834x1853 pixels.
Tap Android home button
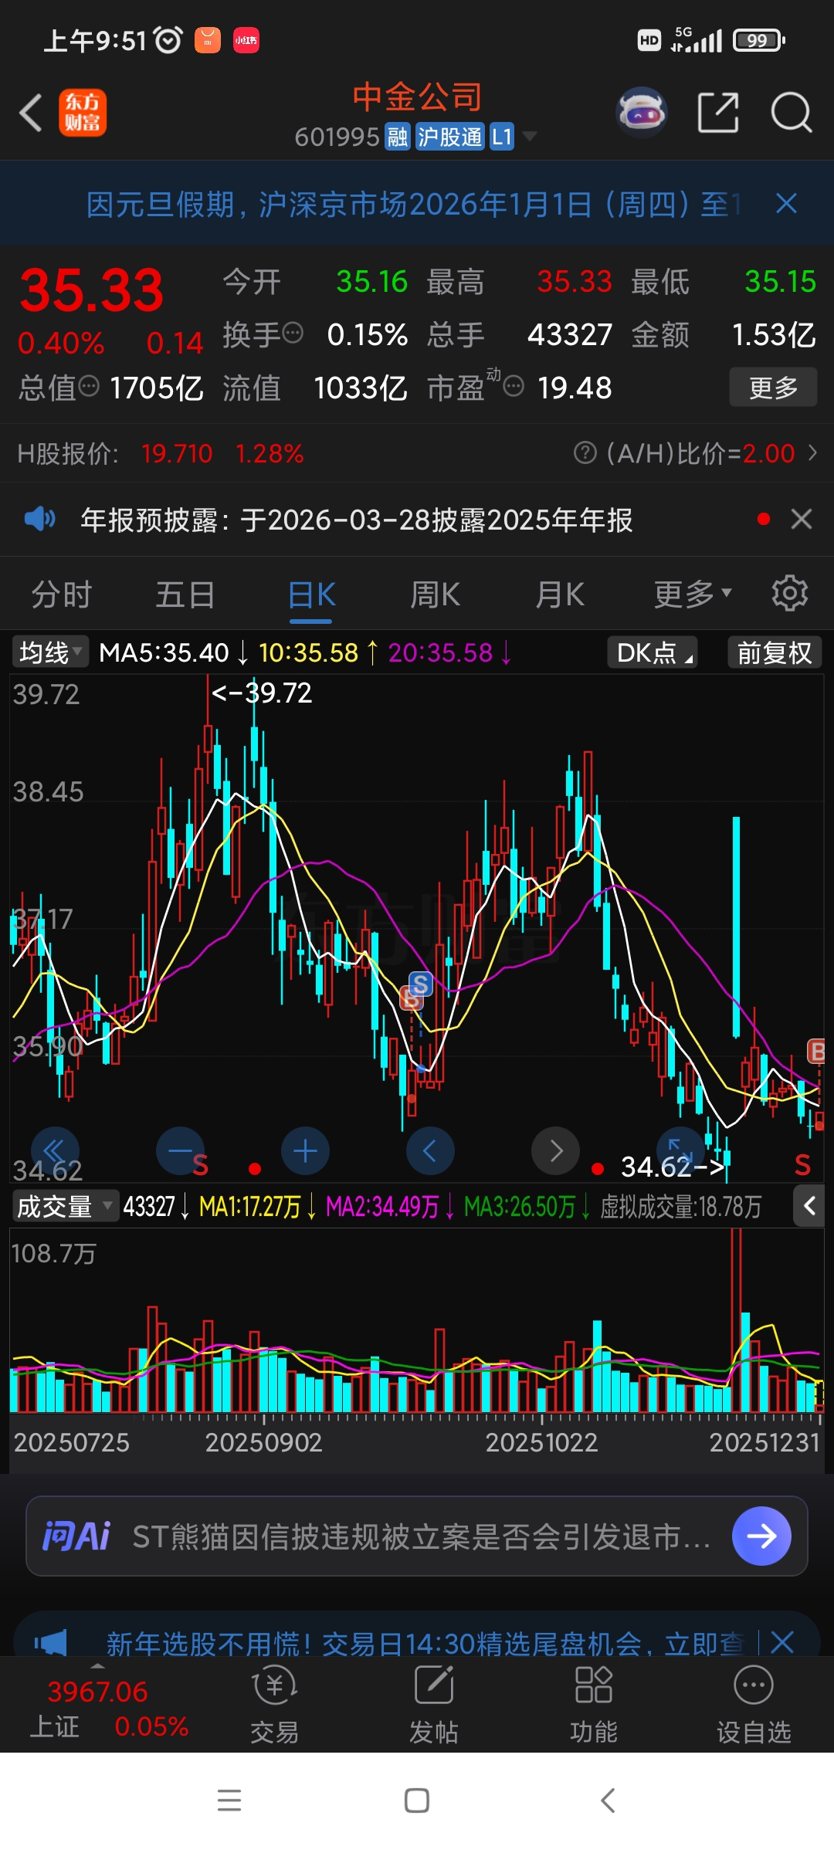(x=417, y=1800)
